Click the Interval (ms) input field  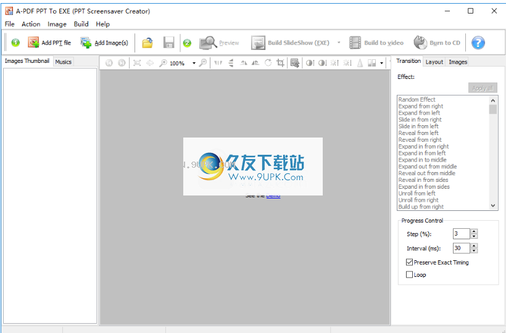(462, 249)
